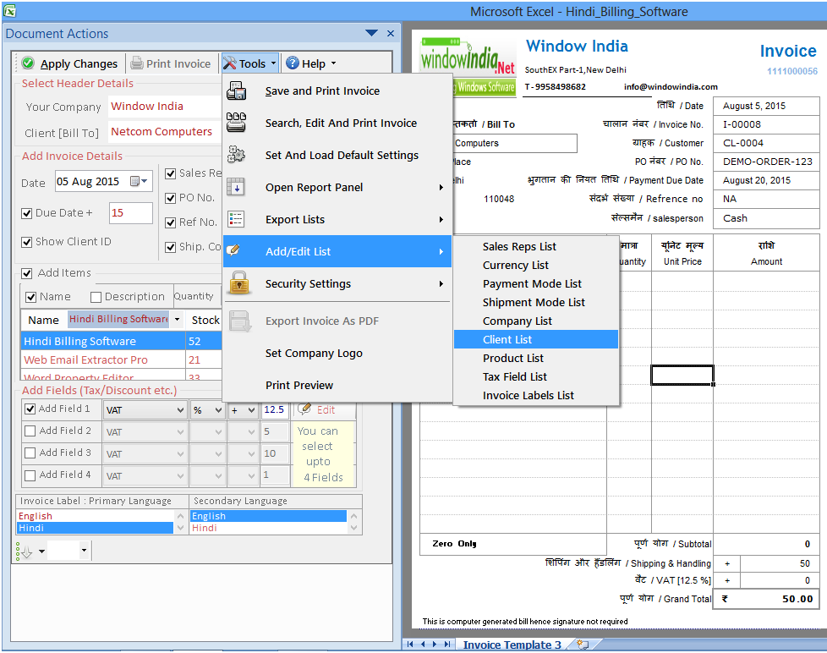
Task: Click the Add Field 1 value field 12.5
Action: pyautogui.click(x=275, y=410)
